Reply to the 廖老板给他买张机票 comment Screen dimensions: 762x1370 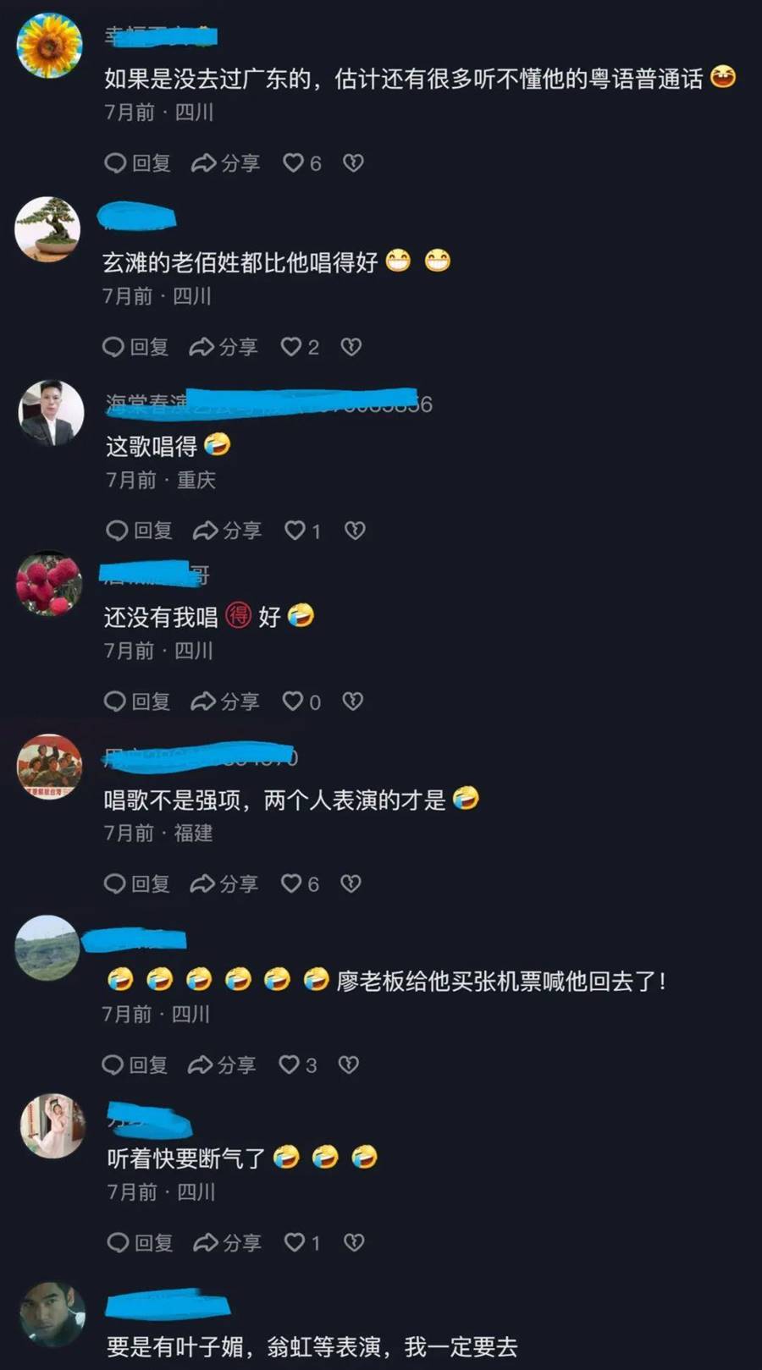(134, 1065)
